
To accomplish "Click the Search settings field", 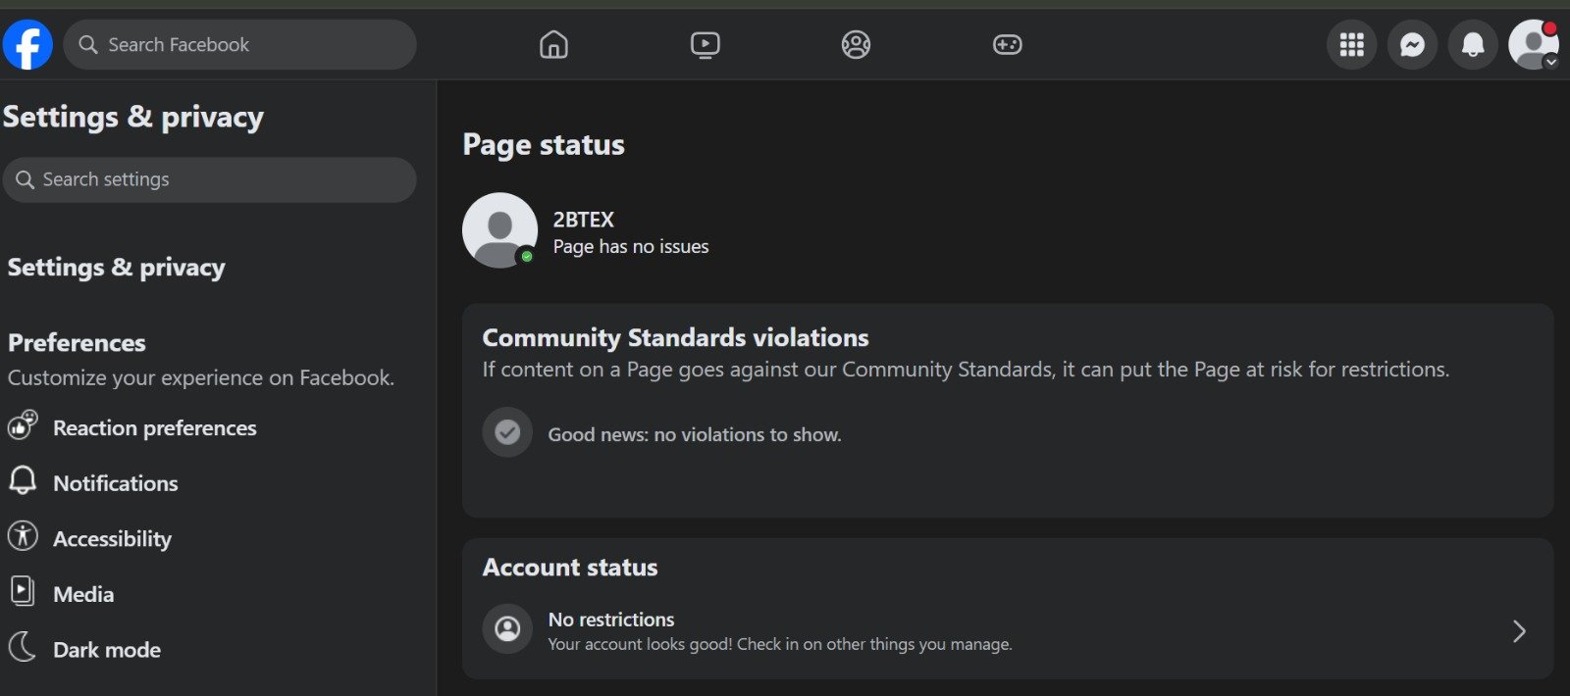I will 210,179.
